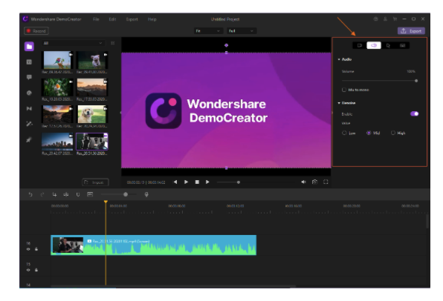Click the Undo arrow in timeline toolbar
Viewport: 443px width, 301px height.
pos(30,194)
